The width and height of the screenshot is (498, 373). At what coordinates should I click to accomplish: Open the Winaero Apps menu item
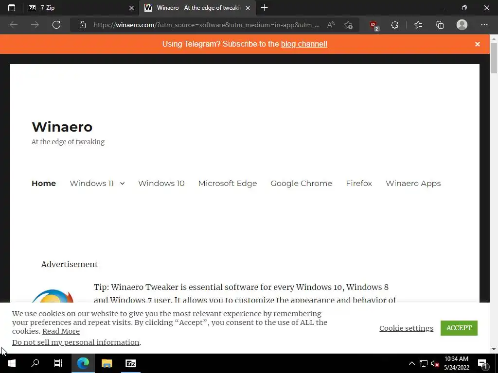pyautogui.click(x=413, y=183)
